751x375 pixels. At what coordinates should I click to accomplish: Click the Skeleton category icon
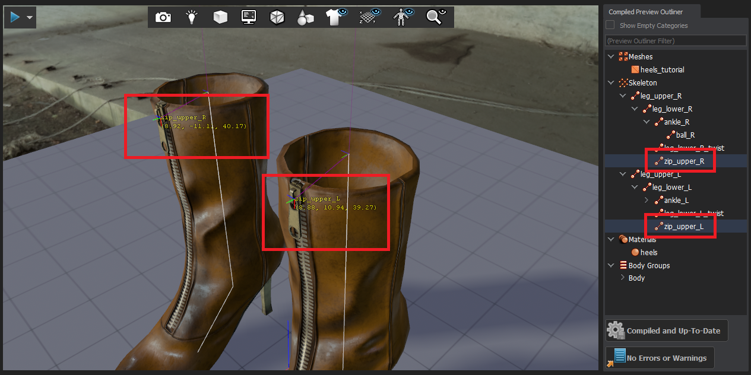click(x=623, y=83)
